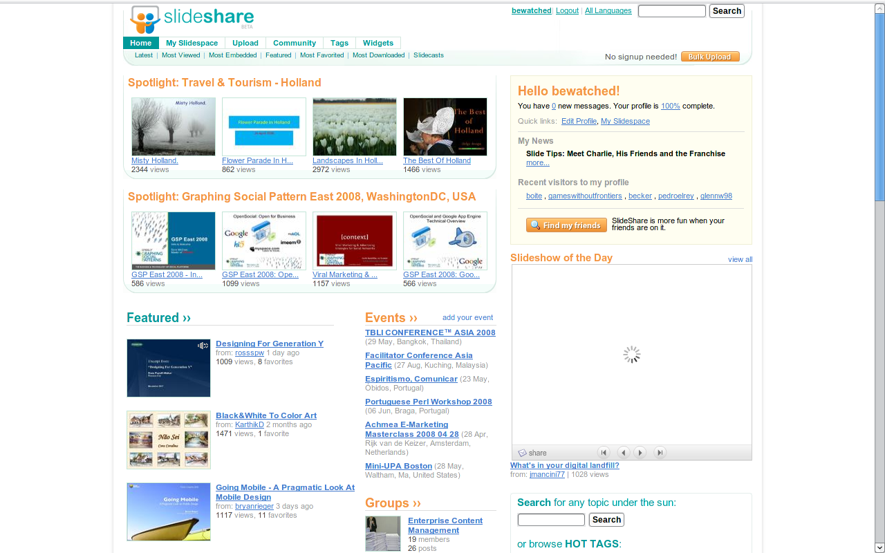Open the 0 new messages link
The width and height of the screenshot is (885, 553).
554,106
